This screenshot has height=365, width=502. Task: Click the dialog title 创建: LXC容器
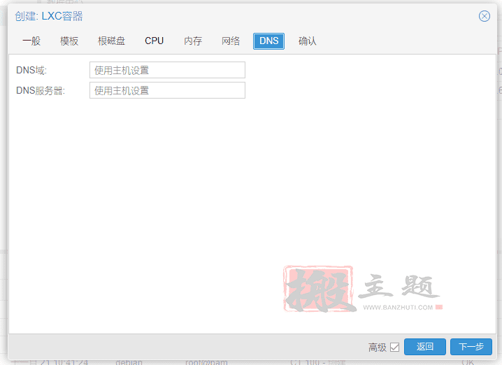pyautogui.click(x=49, y=16)
